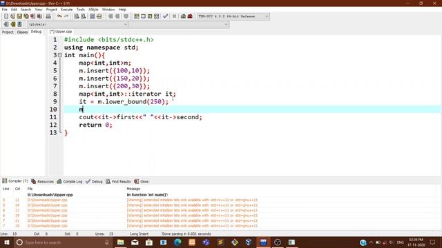Click Close tab in the bottom panel
Screen dimensions: 442x248
[142, 182]
